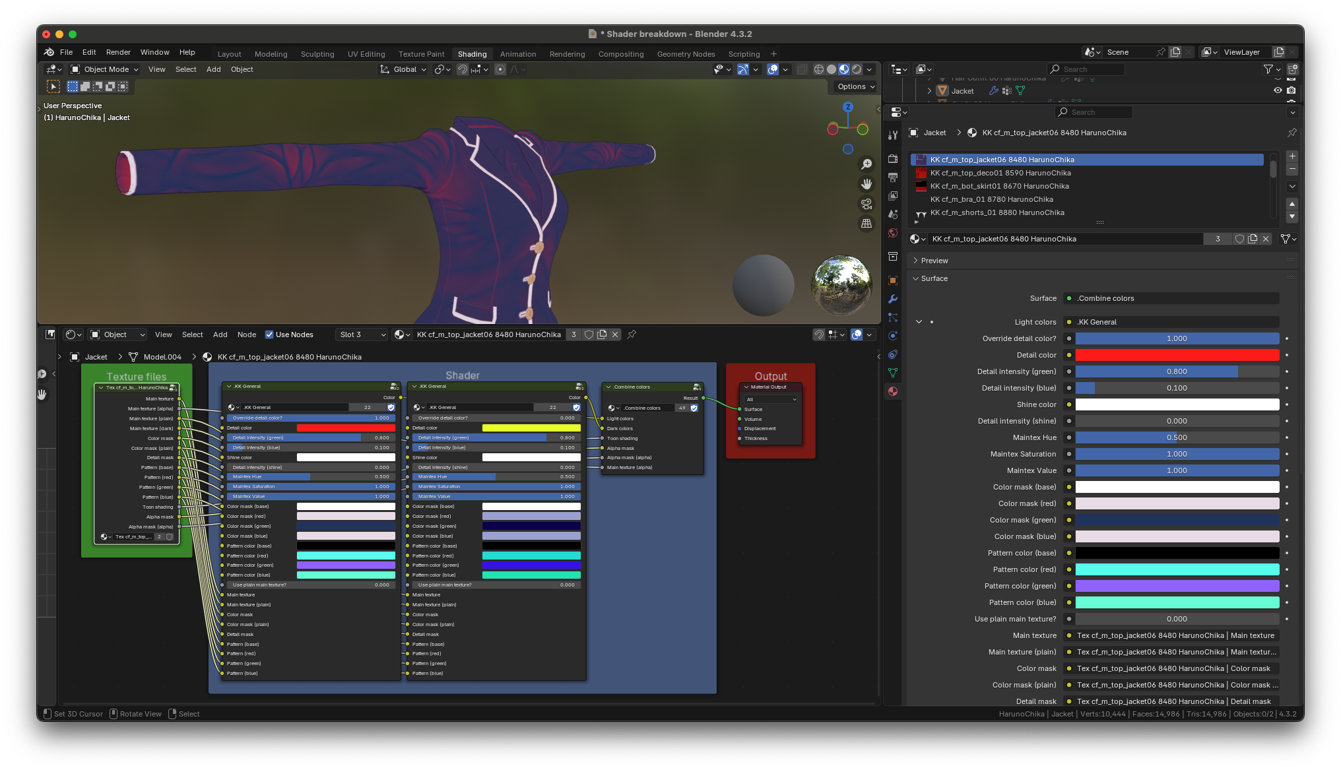Select KK cf_m_bot_skirt01 material slot

coord(999,186)
